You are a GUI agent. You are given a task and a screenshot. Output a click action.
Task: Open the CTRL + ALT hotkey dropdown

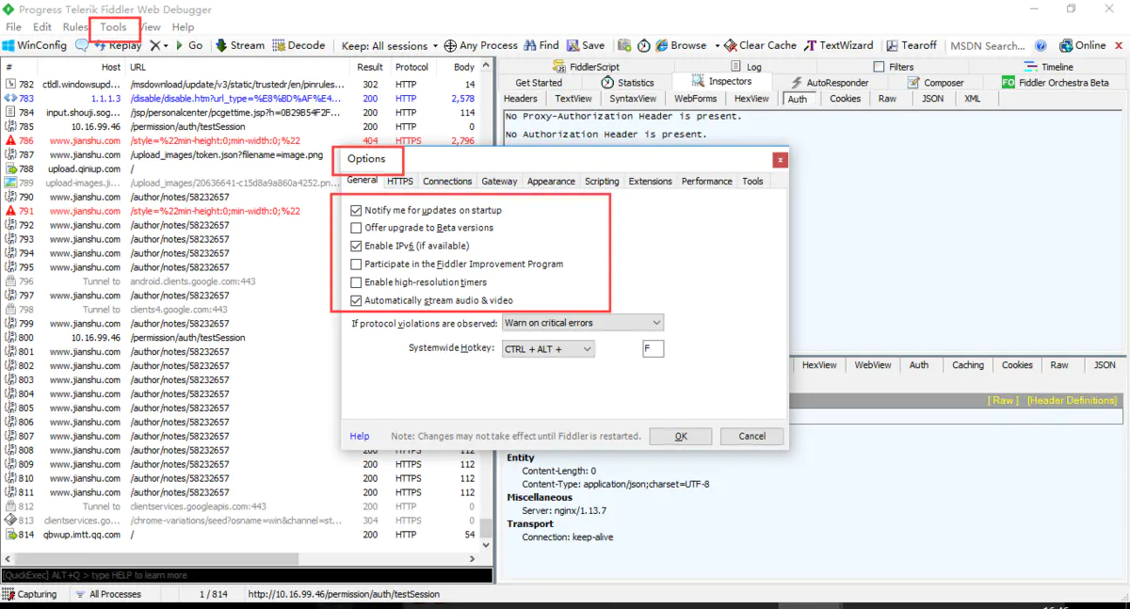click(548, 349)
